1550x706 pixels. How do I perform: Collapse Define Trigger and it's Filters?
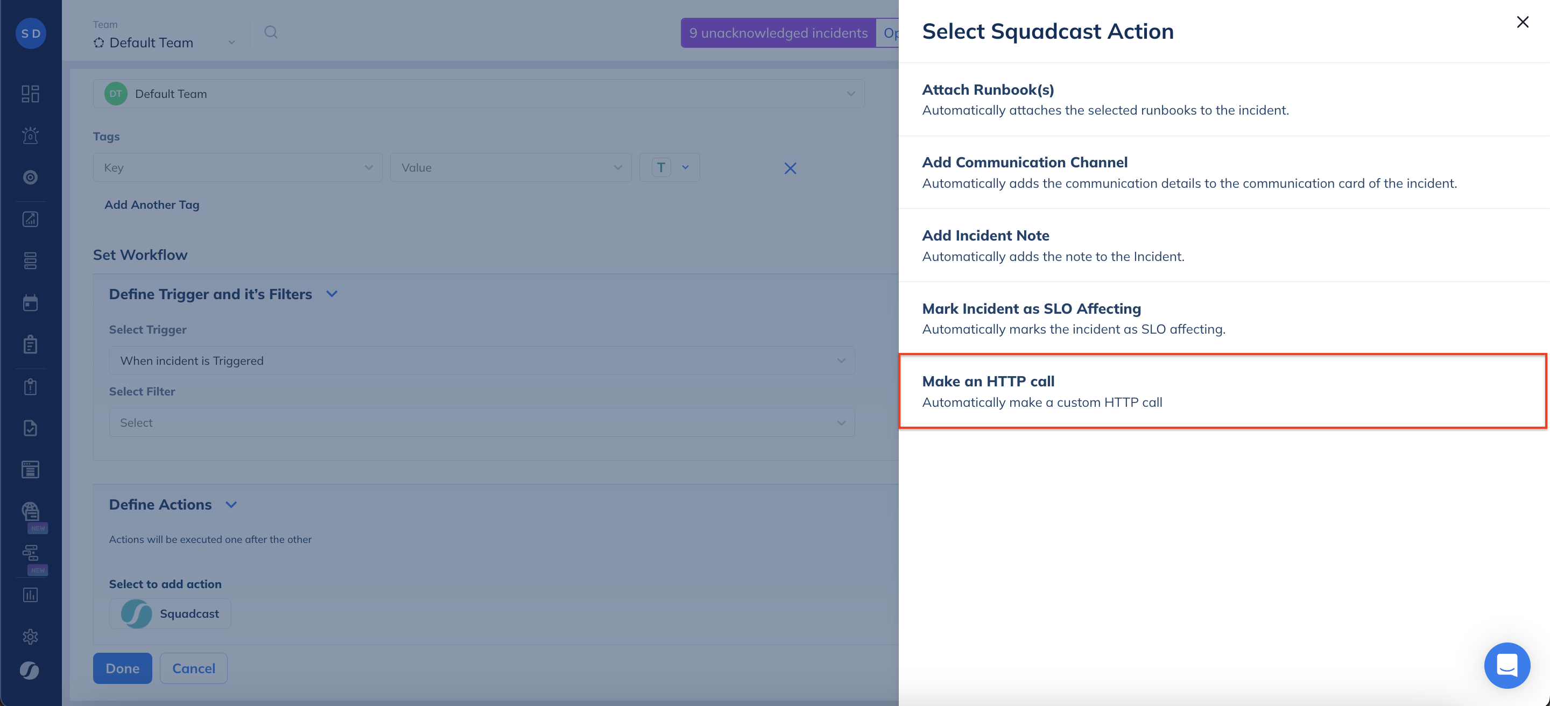tap(332, 294)
